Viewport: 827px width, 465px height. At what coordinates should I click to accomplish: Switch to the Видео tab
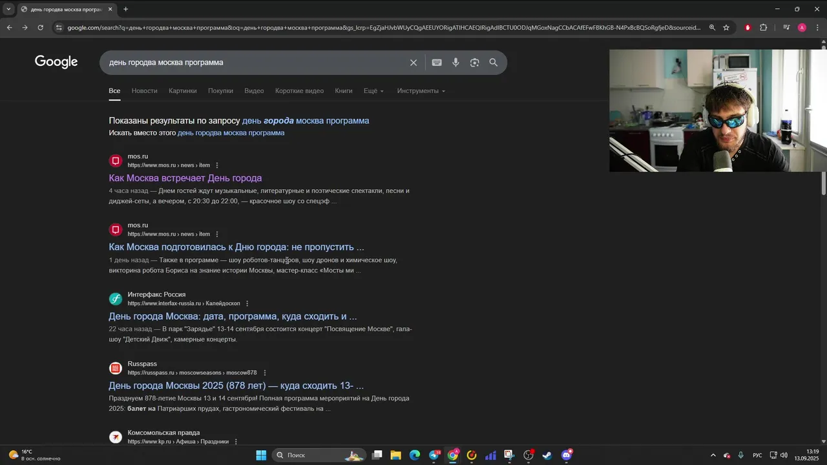[x=254, y=91]
